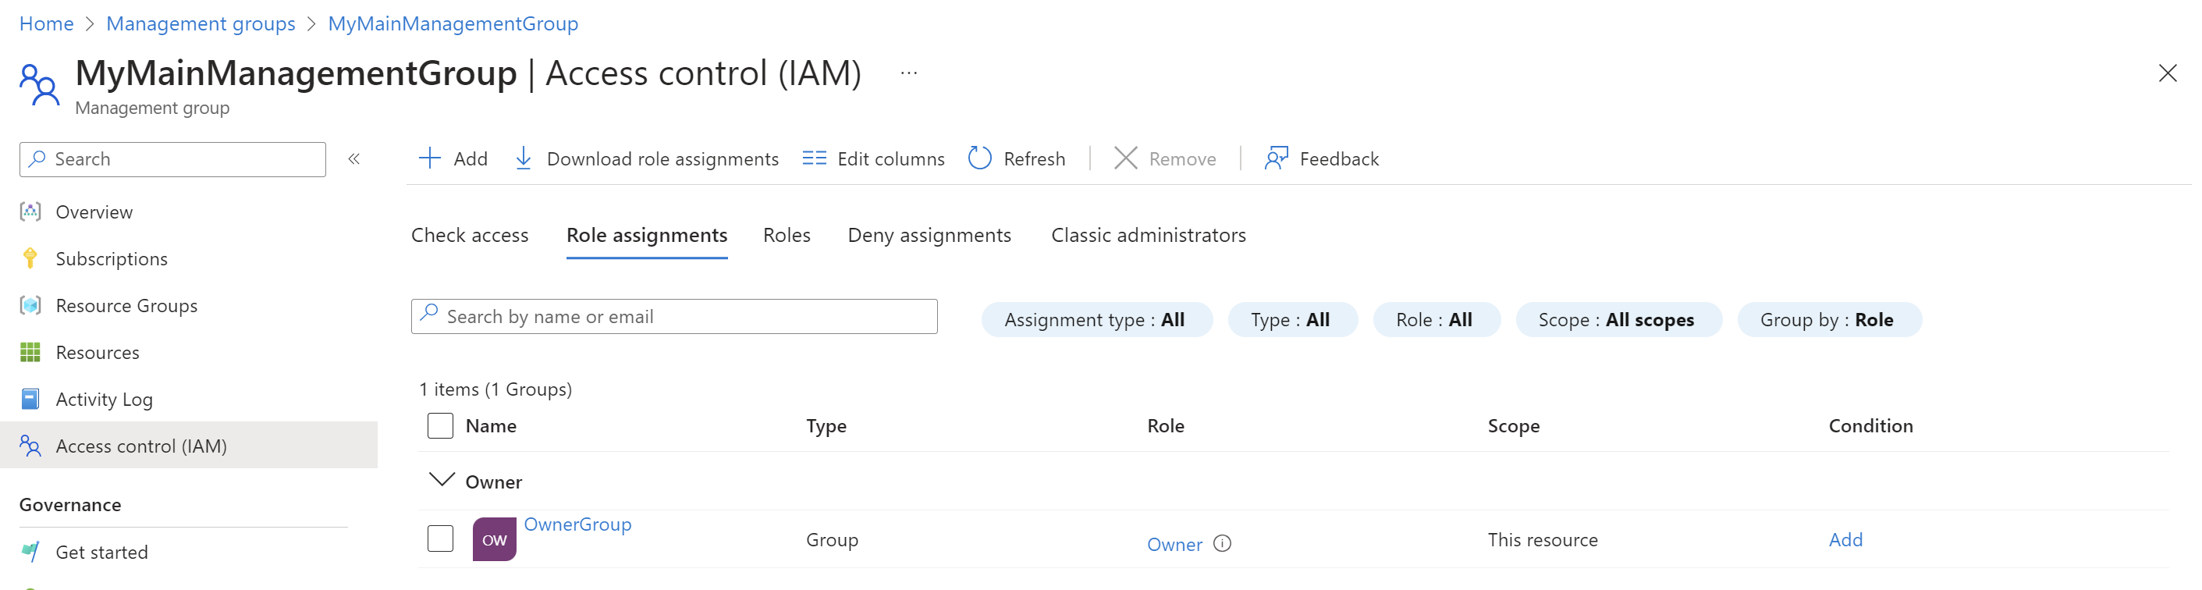The width and height of the screenshot is (2202, 590).
Task: Open the Group by : Role filter
Action: [1829, 320]
